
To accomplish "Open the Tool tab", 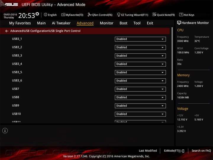I will tap(137, 23).
